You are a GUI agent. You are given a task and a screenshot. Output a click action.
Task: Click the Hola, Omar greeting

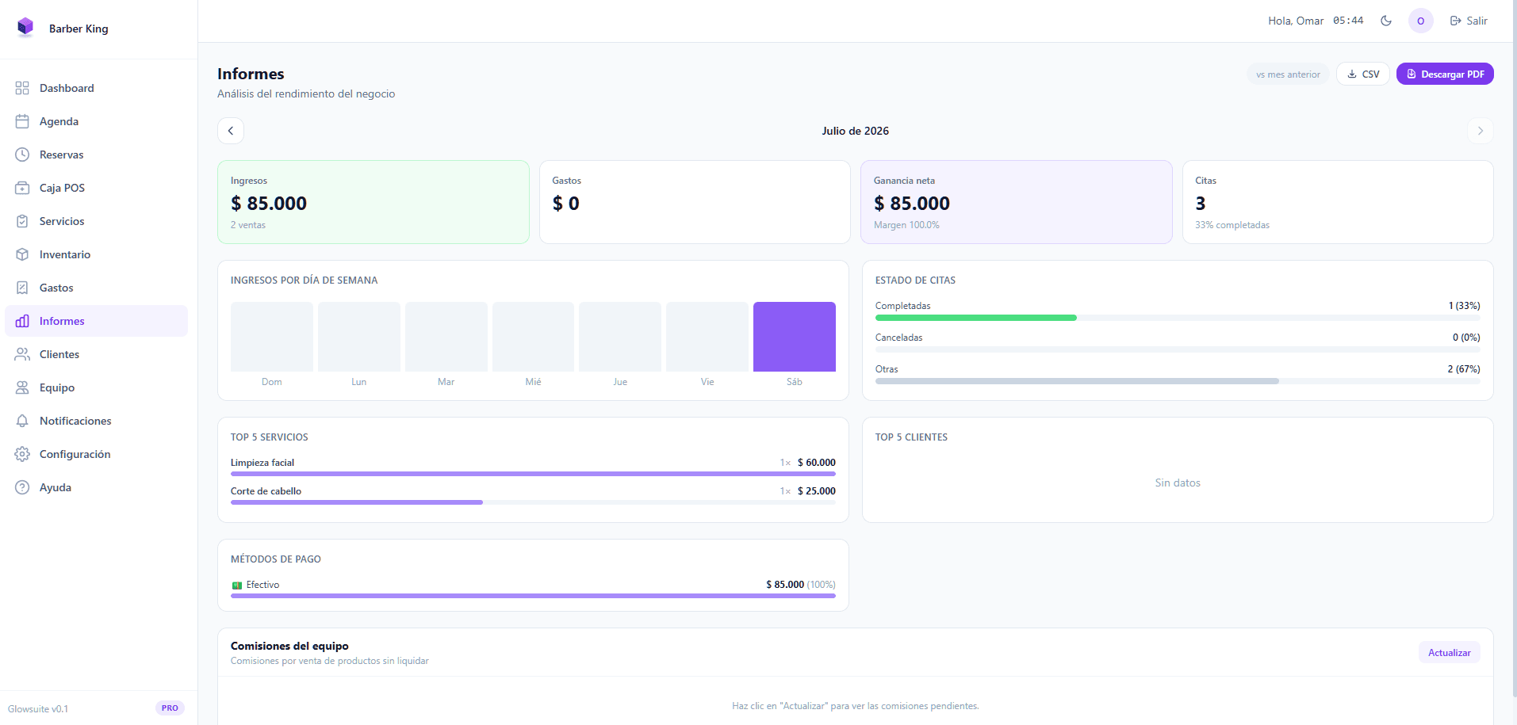pos(1296,21)
